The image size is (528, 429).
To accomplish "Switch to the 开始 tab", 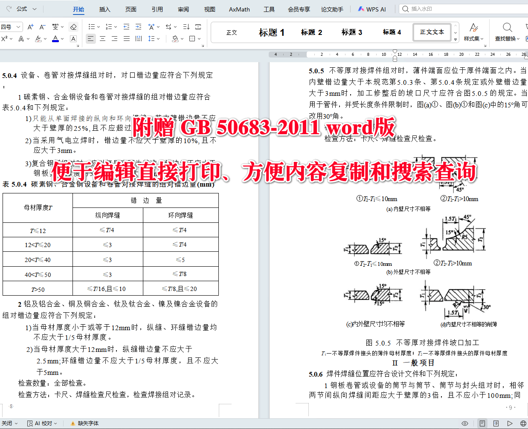I will coord(78,9).
